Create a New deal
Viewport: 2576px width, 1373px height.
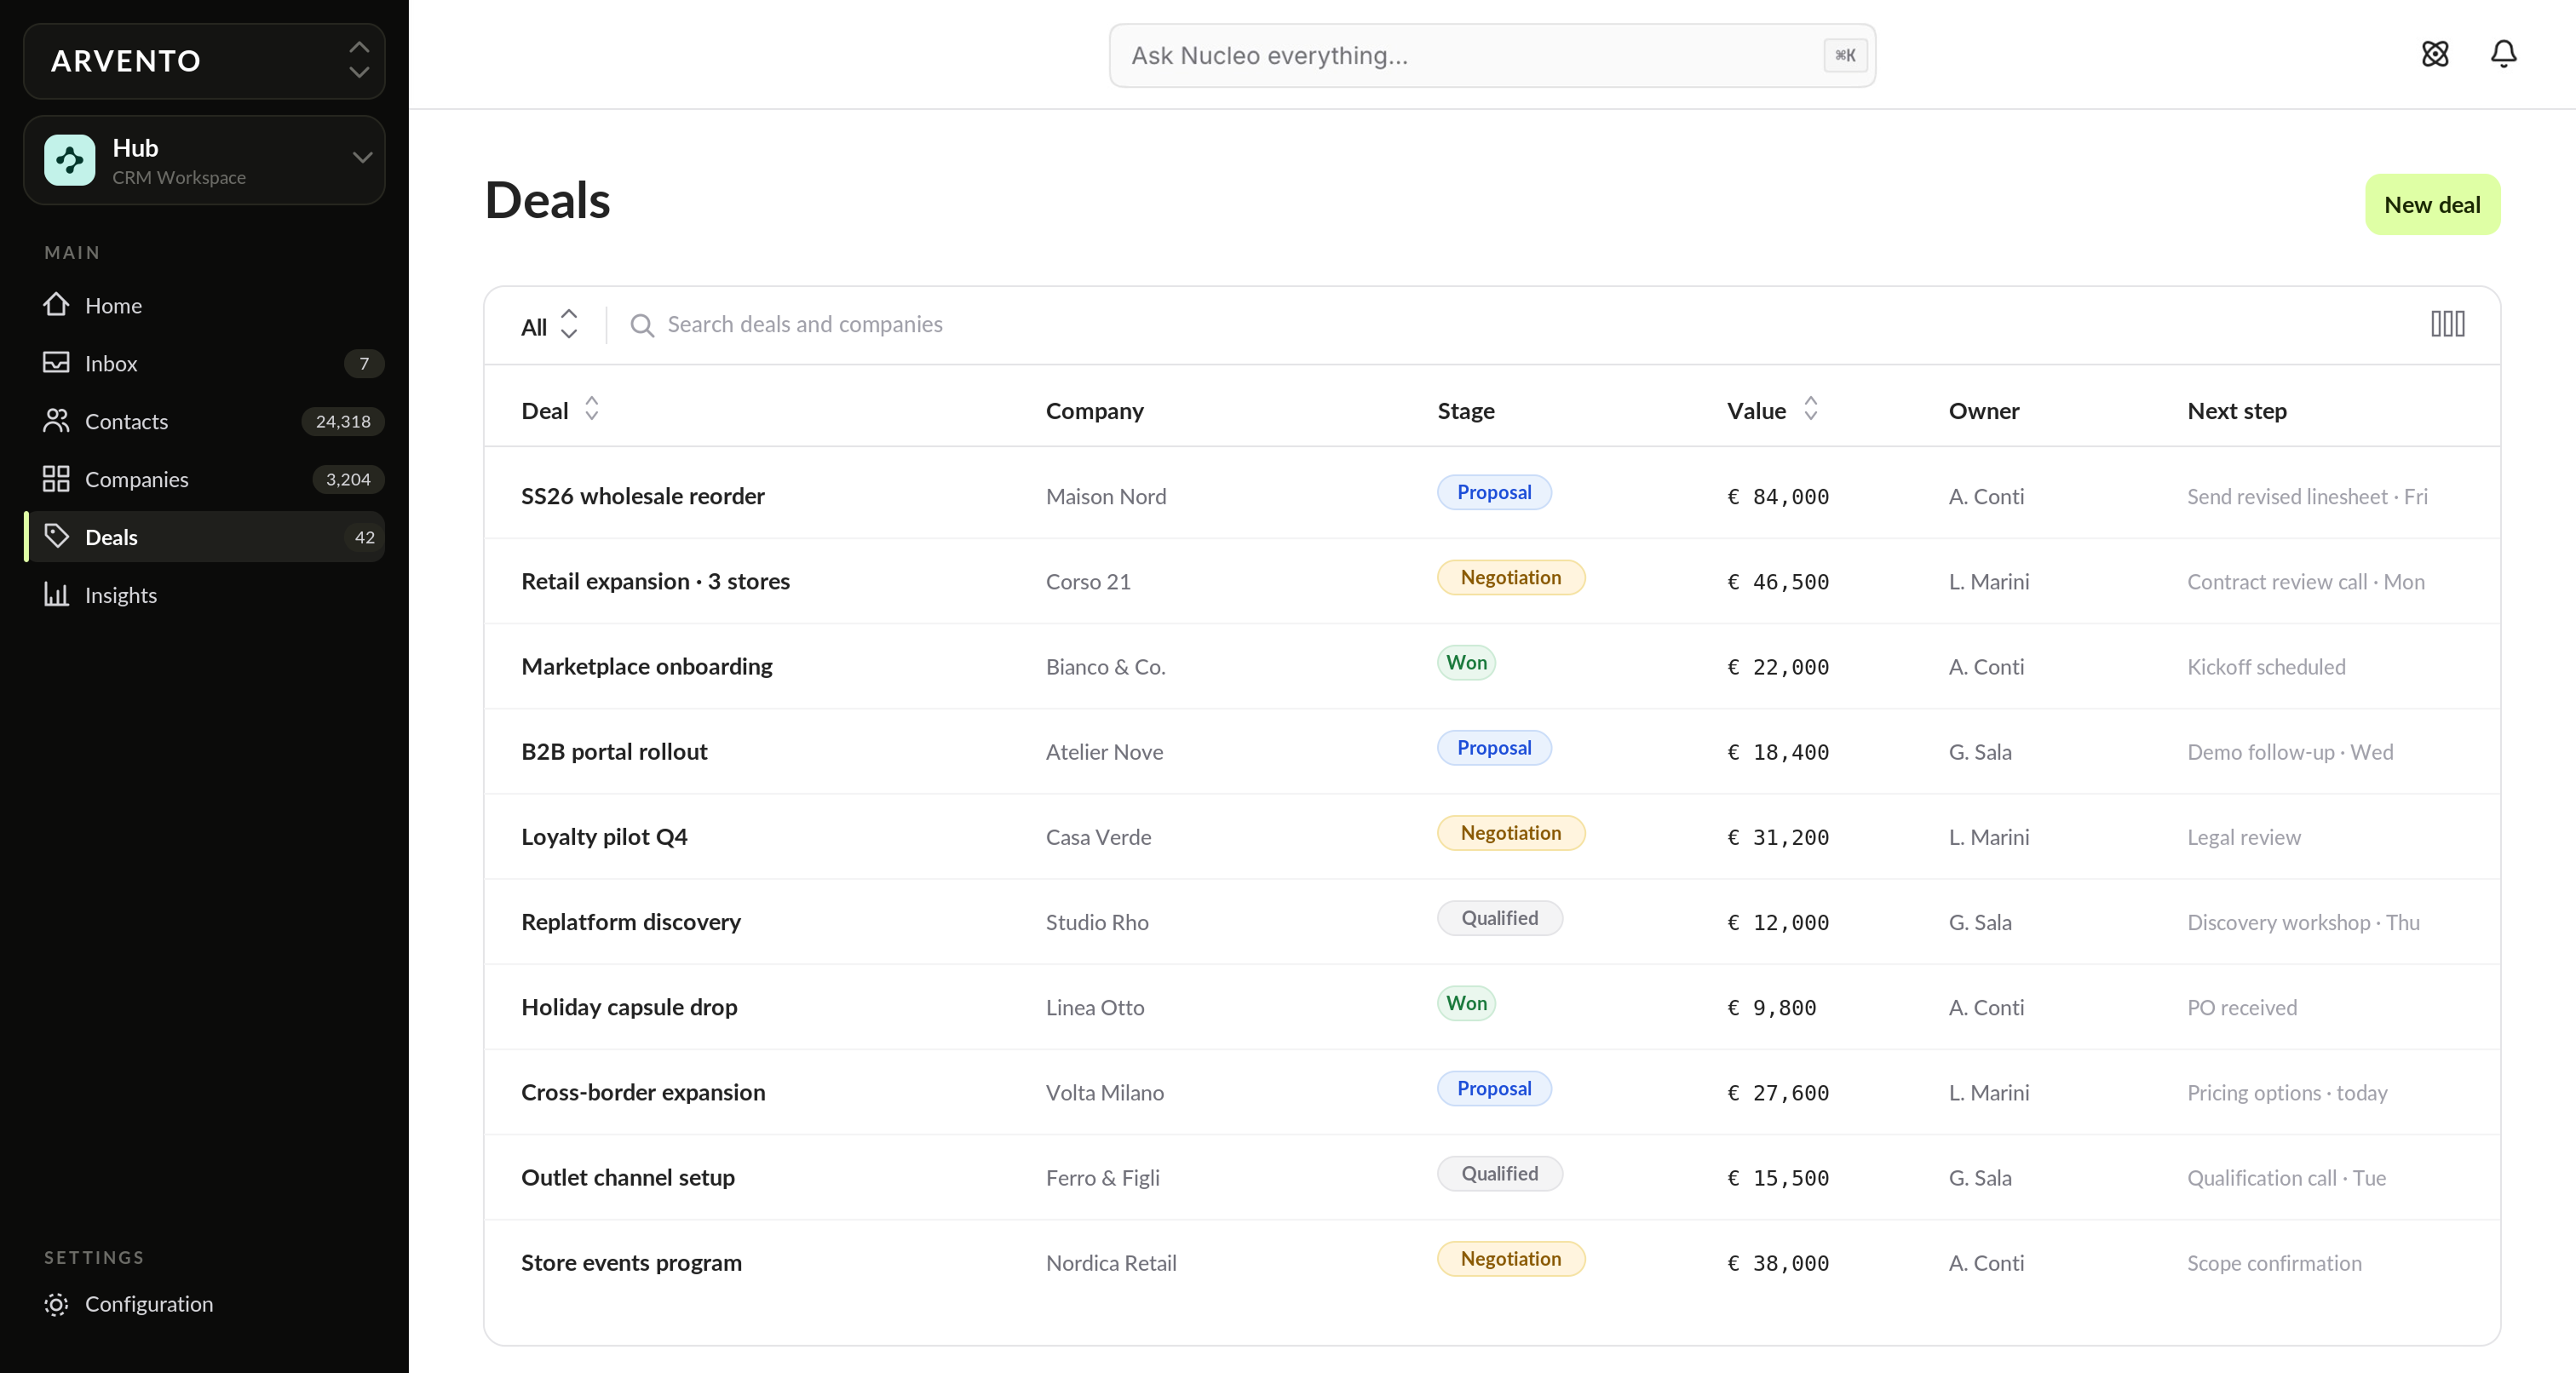click(2432, 205)
